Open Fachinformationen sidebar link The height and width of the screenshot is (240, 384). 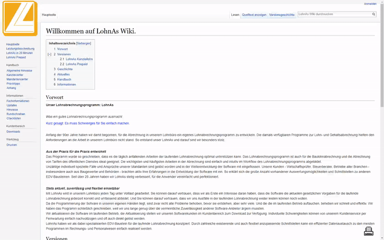click(18, 101)
